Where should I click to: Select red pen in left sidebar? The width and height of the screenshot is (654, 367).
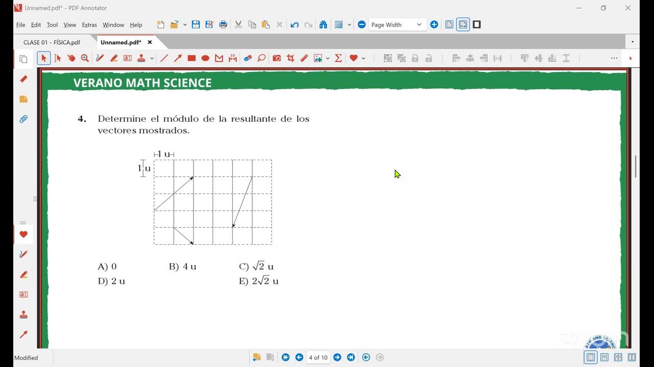pos(23,254)
